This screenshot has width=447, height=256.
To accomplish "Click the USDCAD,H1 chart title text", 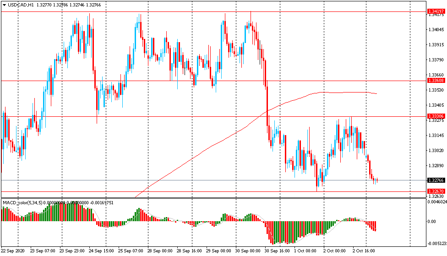I will click(x=21, y=5).
